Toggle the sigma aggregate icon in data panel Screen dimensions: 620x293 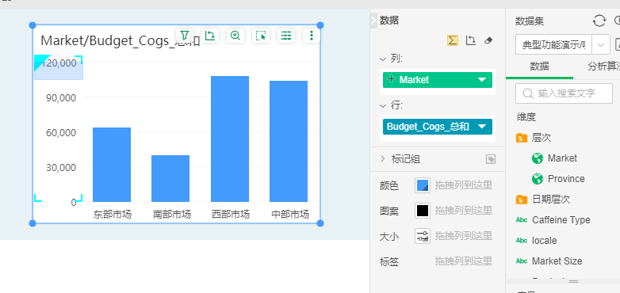pos(453,40)
